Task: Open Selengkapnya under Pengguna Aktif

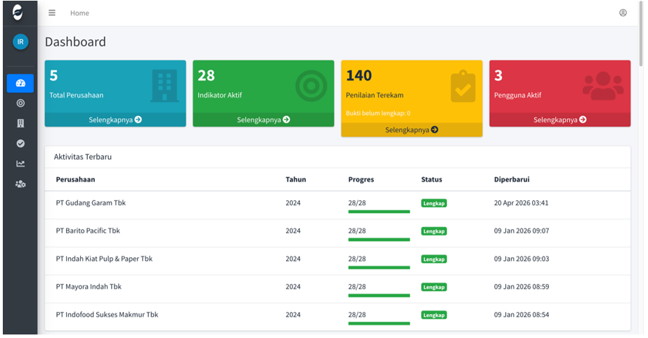Action: coord(560,119)
